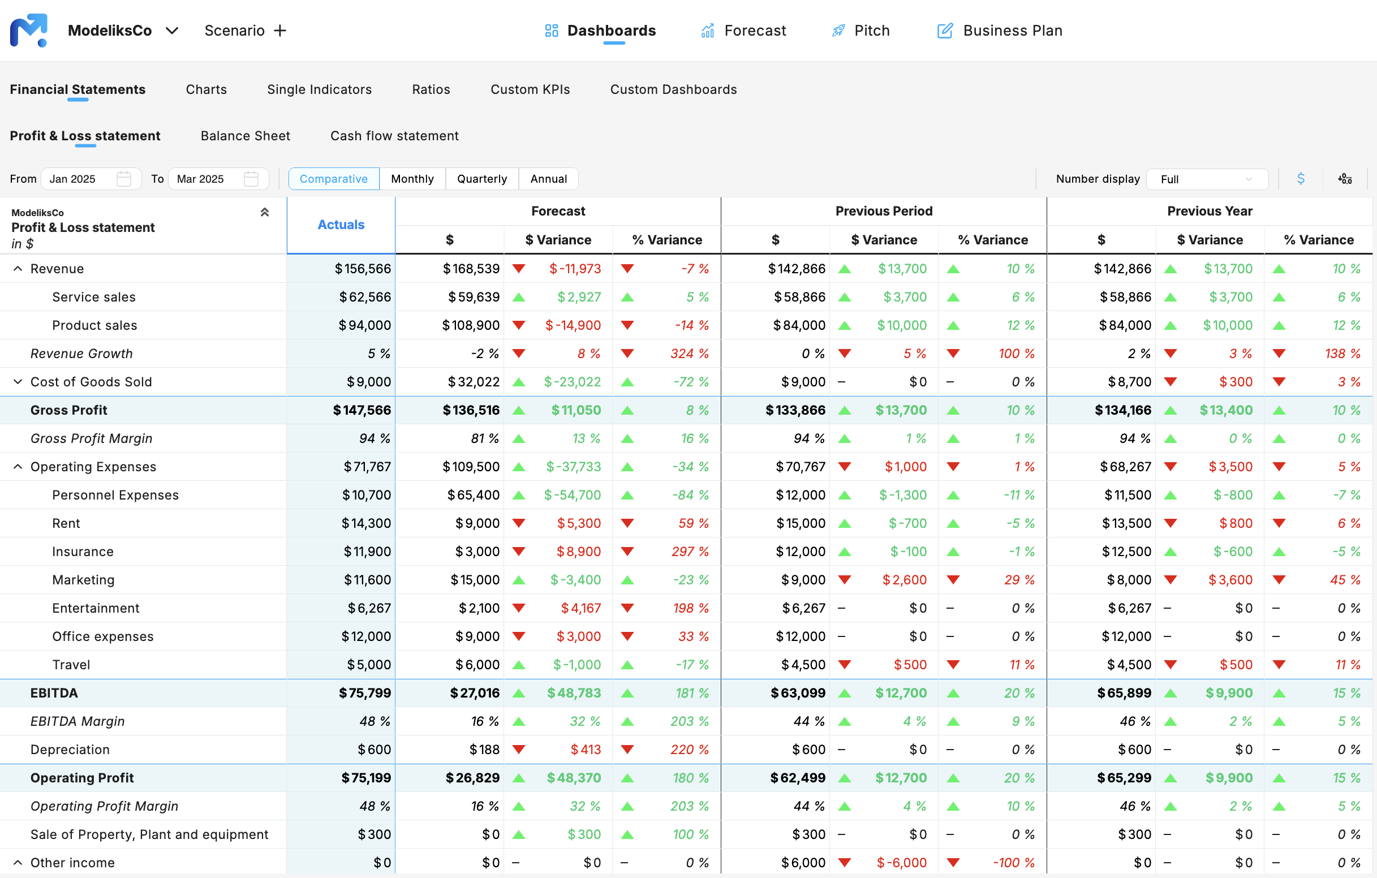Open the From date calendar picker
The image size is (1377, 878).
[123, 178]
